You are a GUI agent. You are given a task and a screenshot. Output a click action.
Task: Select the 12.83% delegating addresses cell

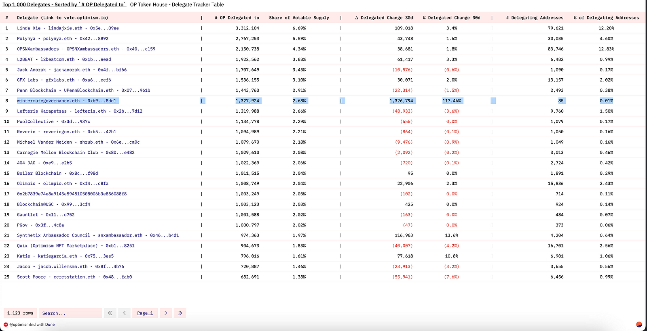(x=607, y=49)
